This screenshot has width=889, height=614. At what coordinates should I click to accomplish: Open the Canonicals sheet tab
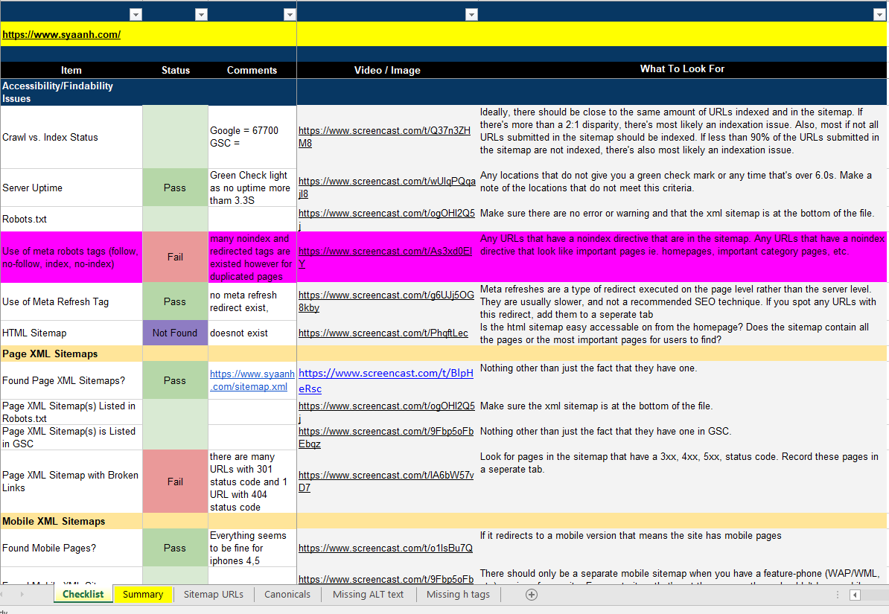pyautogui.click(x=287, y=594)
